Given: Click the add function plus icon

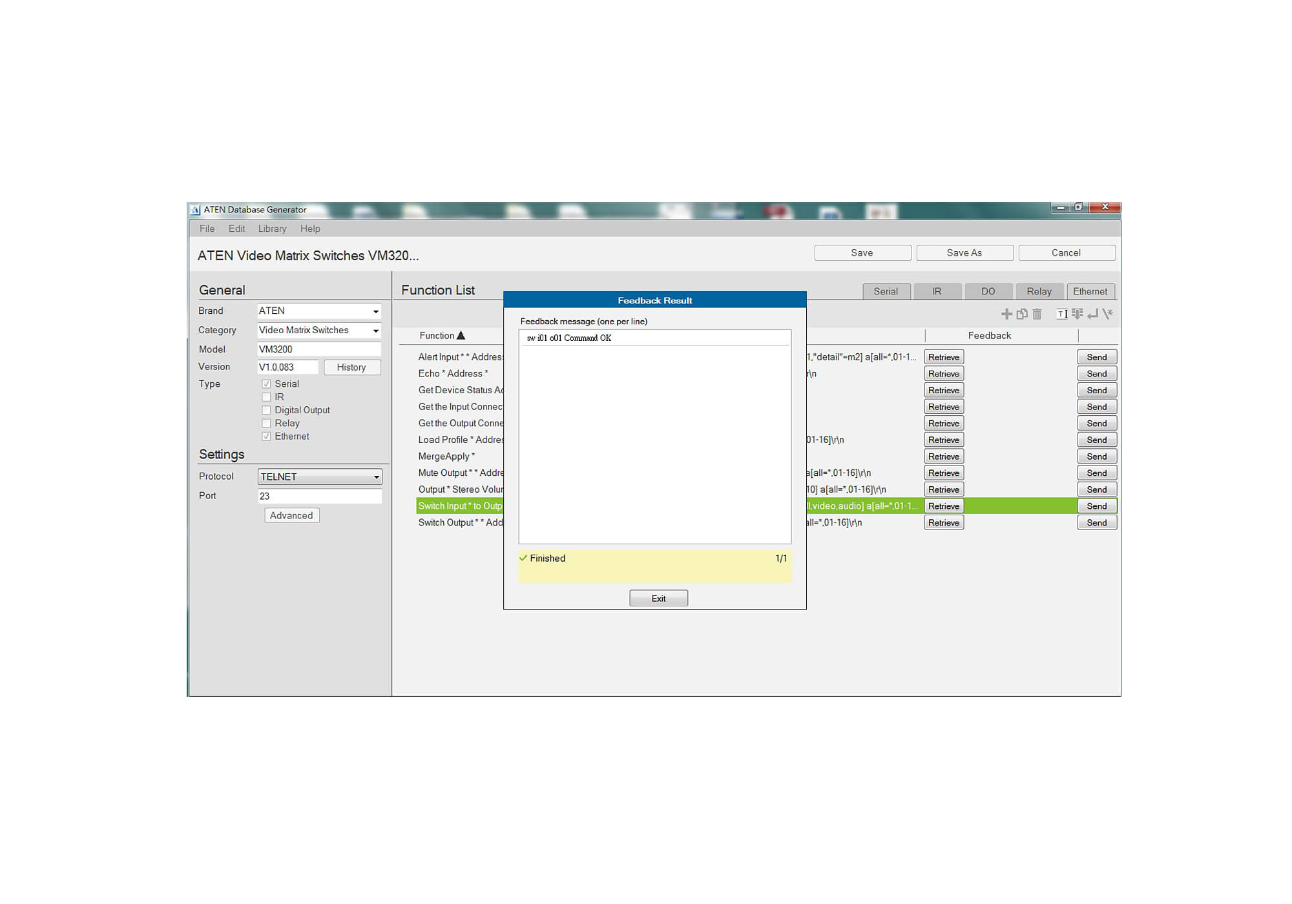Looking at the screenshot, I should 1006,314.
